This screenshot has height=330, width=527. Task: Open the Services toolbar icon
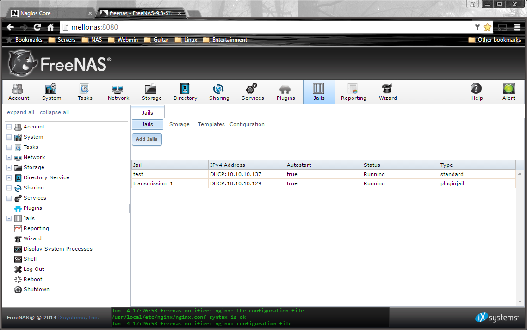point(253,92)
